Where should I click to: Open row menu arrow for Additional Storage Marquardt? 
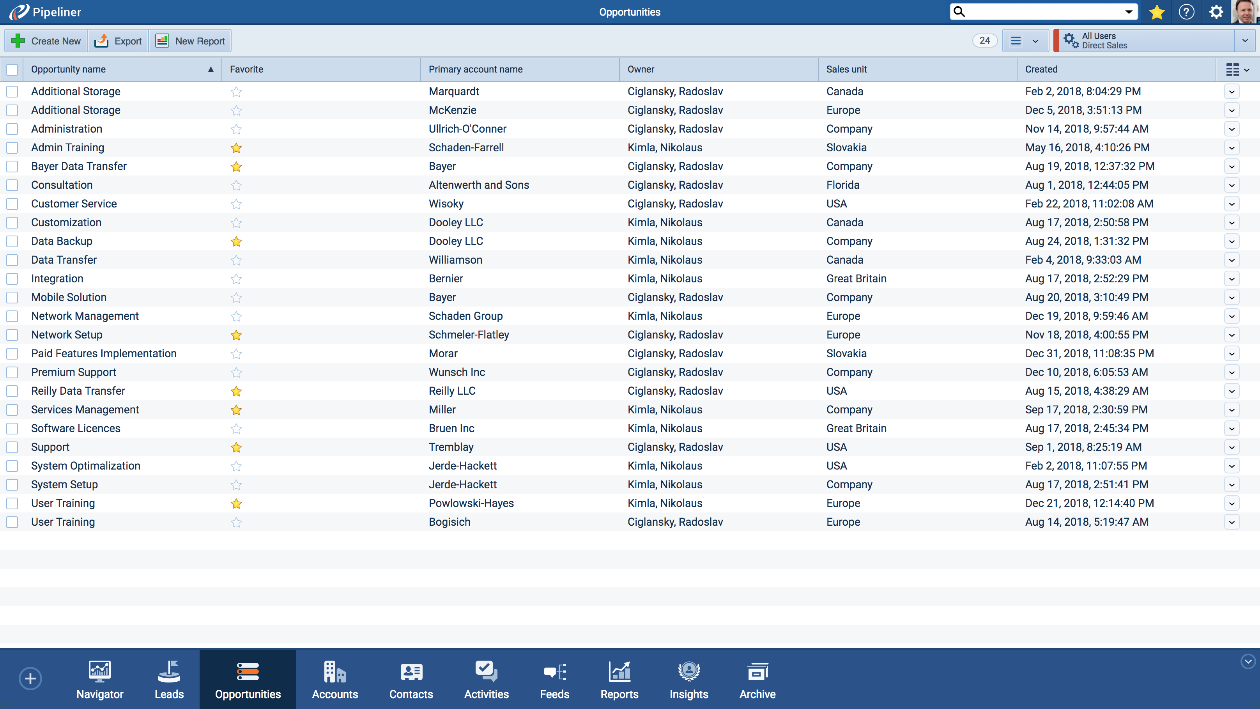pyautogui.click(x=1232, y=92)
